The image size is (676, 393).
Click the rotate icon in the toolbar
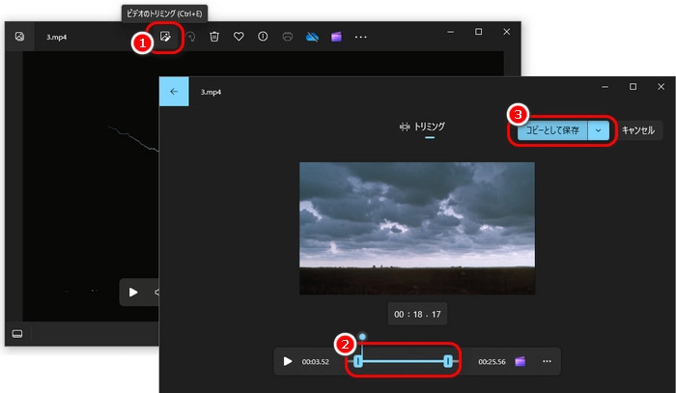191,37
